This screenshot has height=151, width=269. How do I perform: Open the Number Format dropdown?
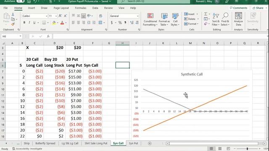pyautogui.click(x=137, y=16)
